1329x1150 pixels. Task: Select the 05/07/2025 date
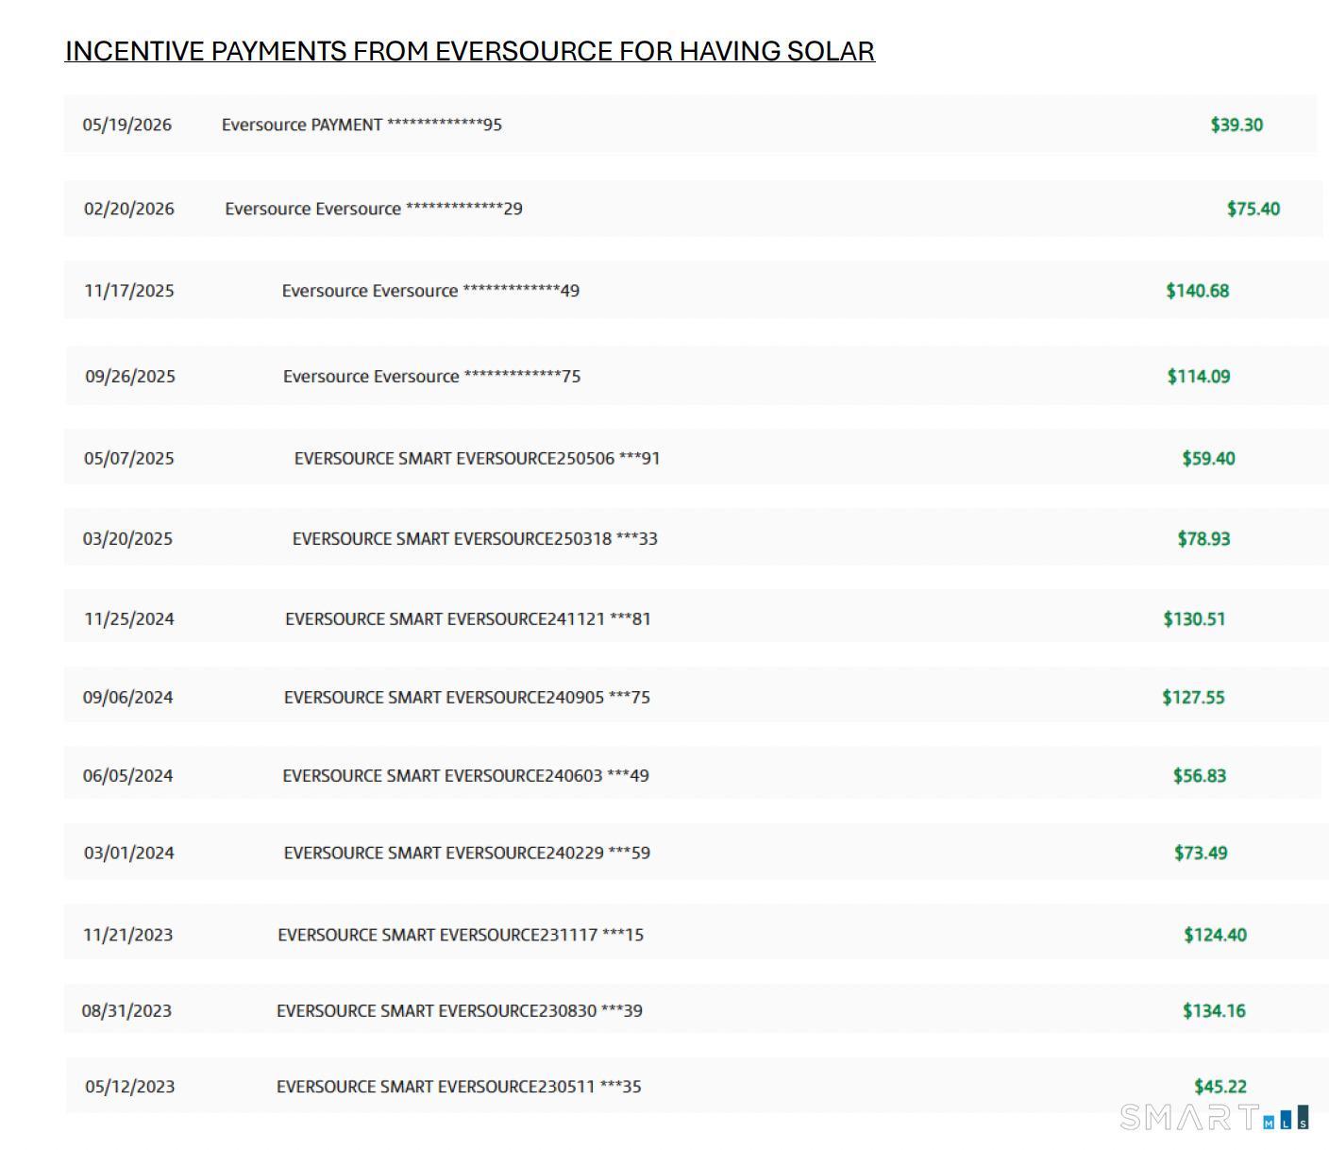point(129,459)
